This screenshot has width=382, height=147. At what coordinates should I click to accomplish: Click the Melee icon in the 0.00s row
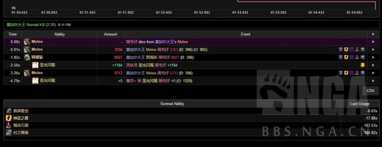pyautogui.click(x=27, y=42)
